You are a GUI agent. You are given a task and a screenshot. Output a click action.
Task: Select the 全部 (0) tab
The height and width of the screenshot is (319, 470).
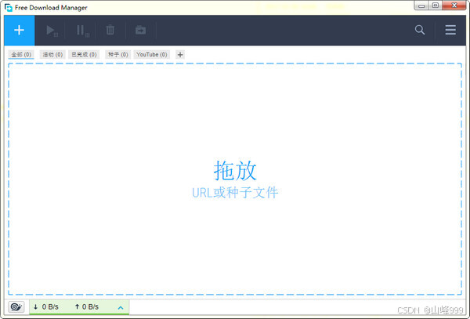21,55
